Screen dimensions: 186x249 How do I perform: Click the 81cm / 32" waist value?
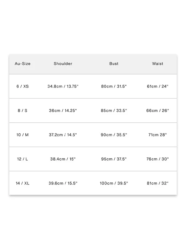[x=157, y=183]
